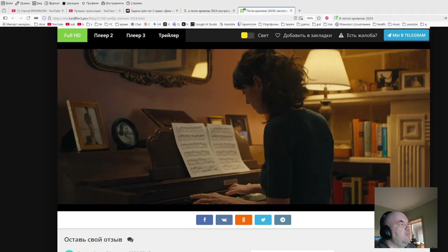Screen dimensions: 448x252
Task: Switch to the "Плеер 3" tab
Action: click(136, 35)
